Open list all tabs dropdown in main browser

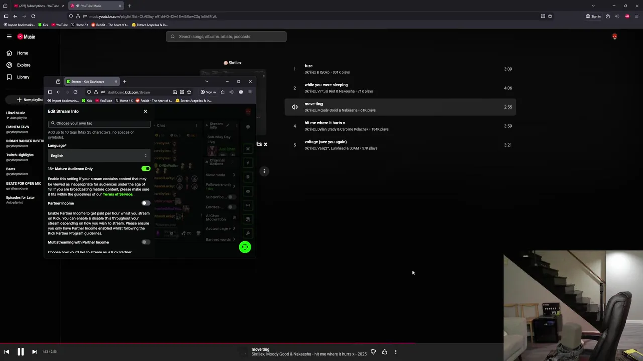(x=593, y=6)
